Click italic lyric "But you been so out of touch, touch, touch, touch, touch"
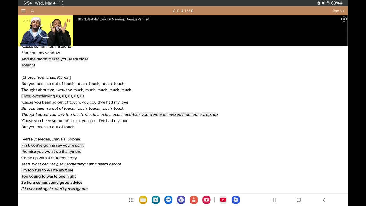 (73, 108)
